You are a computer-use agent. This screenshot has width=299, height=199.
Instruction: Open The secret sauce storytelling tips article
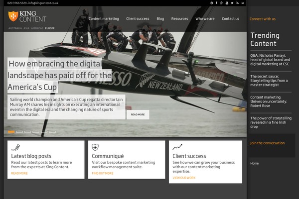tap(269, 81)
